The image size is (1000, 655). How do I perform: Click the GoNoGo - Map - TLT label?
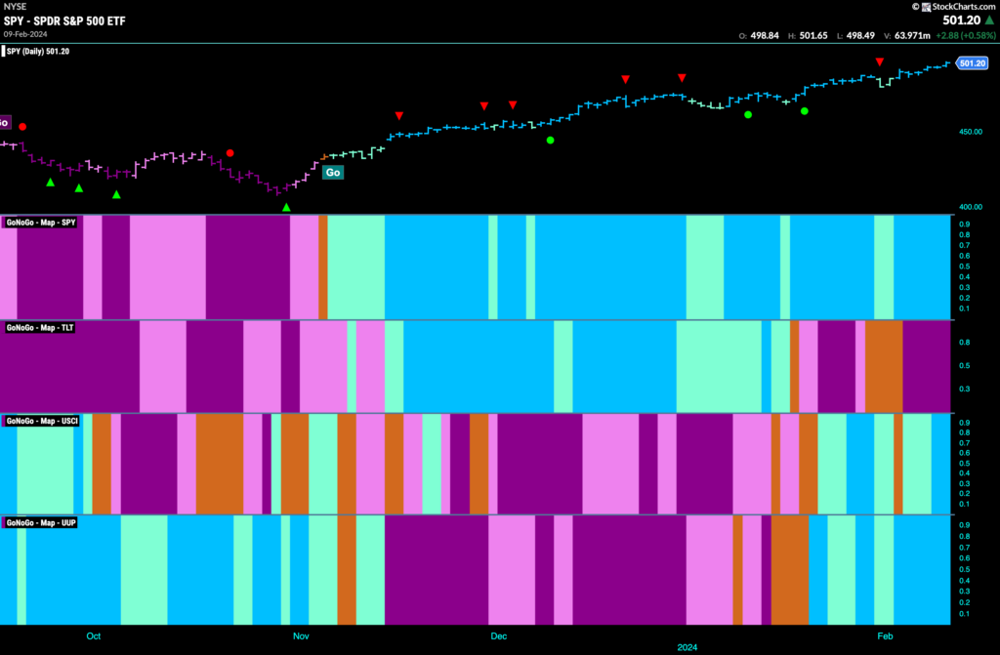(x=39, y=328)
